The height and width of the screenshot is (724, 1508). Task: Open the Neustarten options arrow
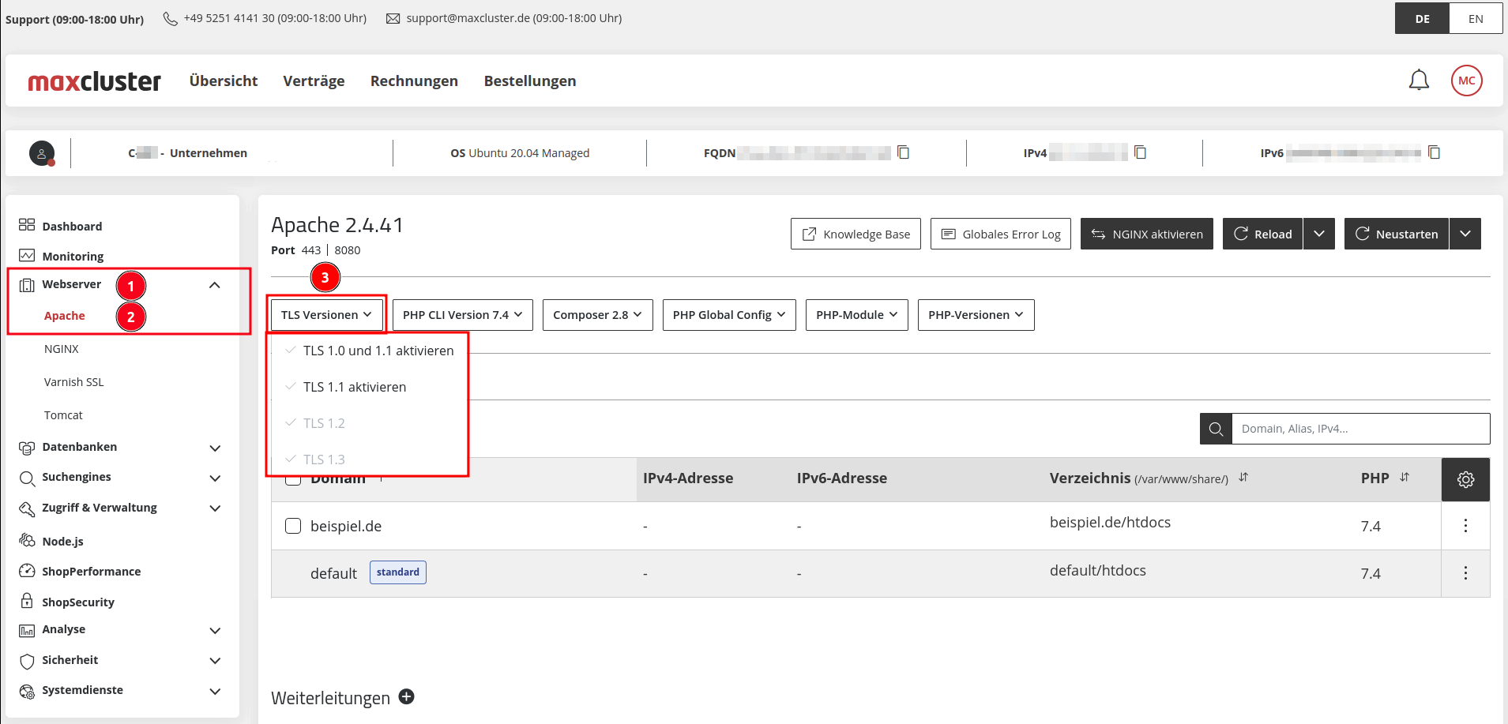(1465, 234)
